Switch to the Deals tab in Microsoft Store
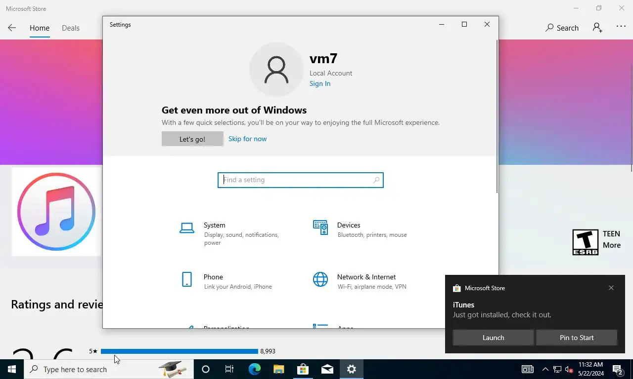The image size is (633, 379). pyautogui.click(x=71, y=28)
